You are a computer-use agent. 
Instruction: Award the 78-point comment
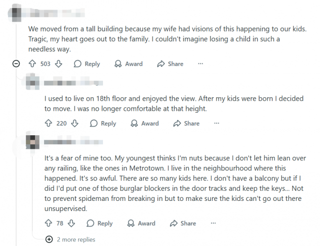click(141, 223)
